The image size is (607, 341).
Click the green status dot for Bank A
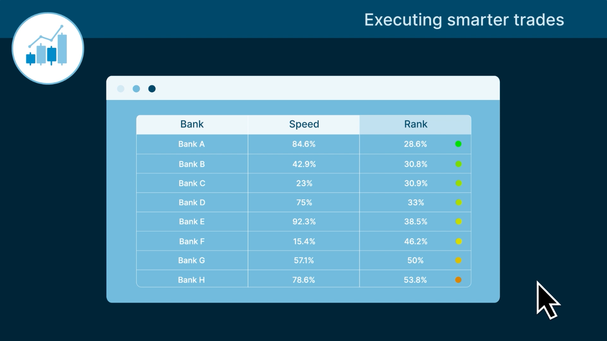[x=458, y=144]
